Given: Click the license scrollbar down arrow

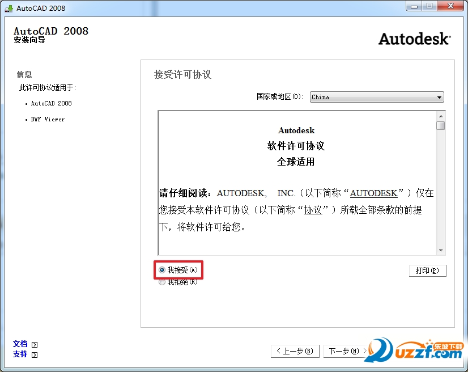Looking at the screenshot, I should pyautogui.click(x=441, y=251).
